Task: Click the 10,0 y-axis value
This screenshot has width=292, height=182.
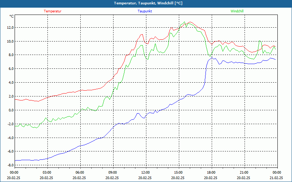Action: 11,41
